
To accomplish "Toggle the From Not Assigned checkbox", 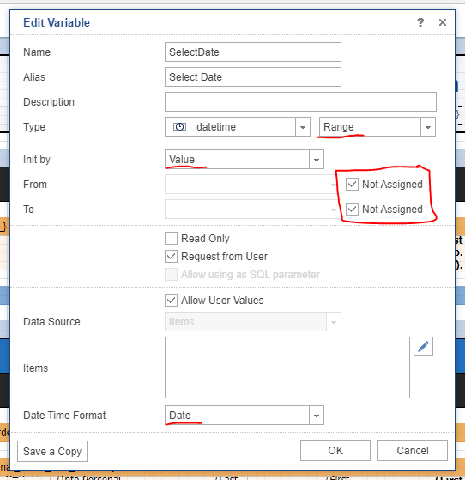I will pyautogui.click(x=352, y=185).
